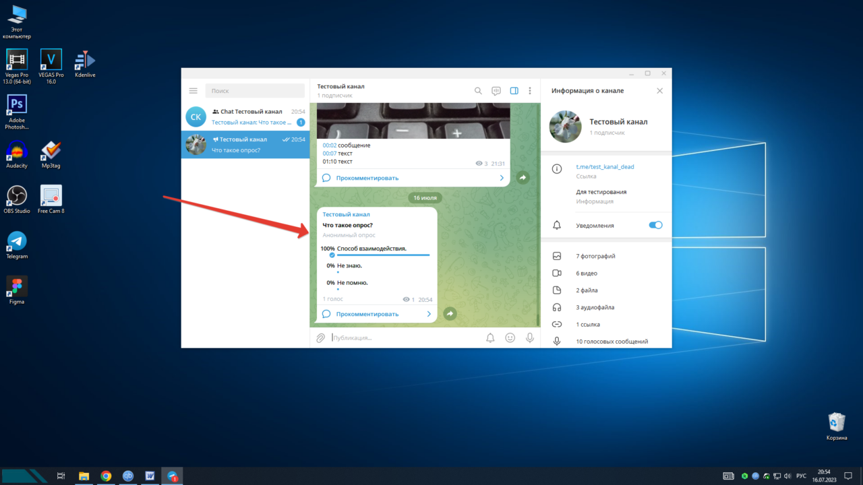Click the 00:02 timestamp link
Screen dimensions: 863x485
click(329, 145)
